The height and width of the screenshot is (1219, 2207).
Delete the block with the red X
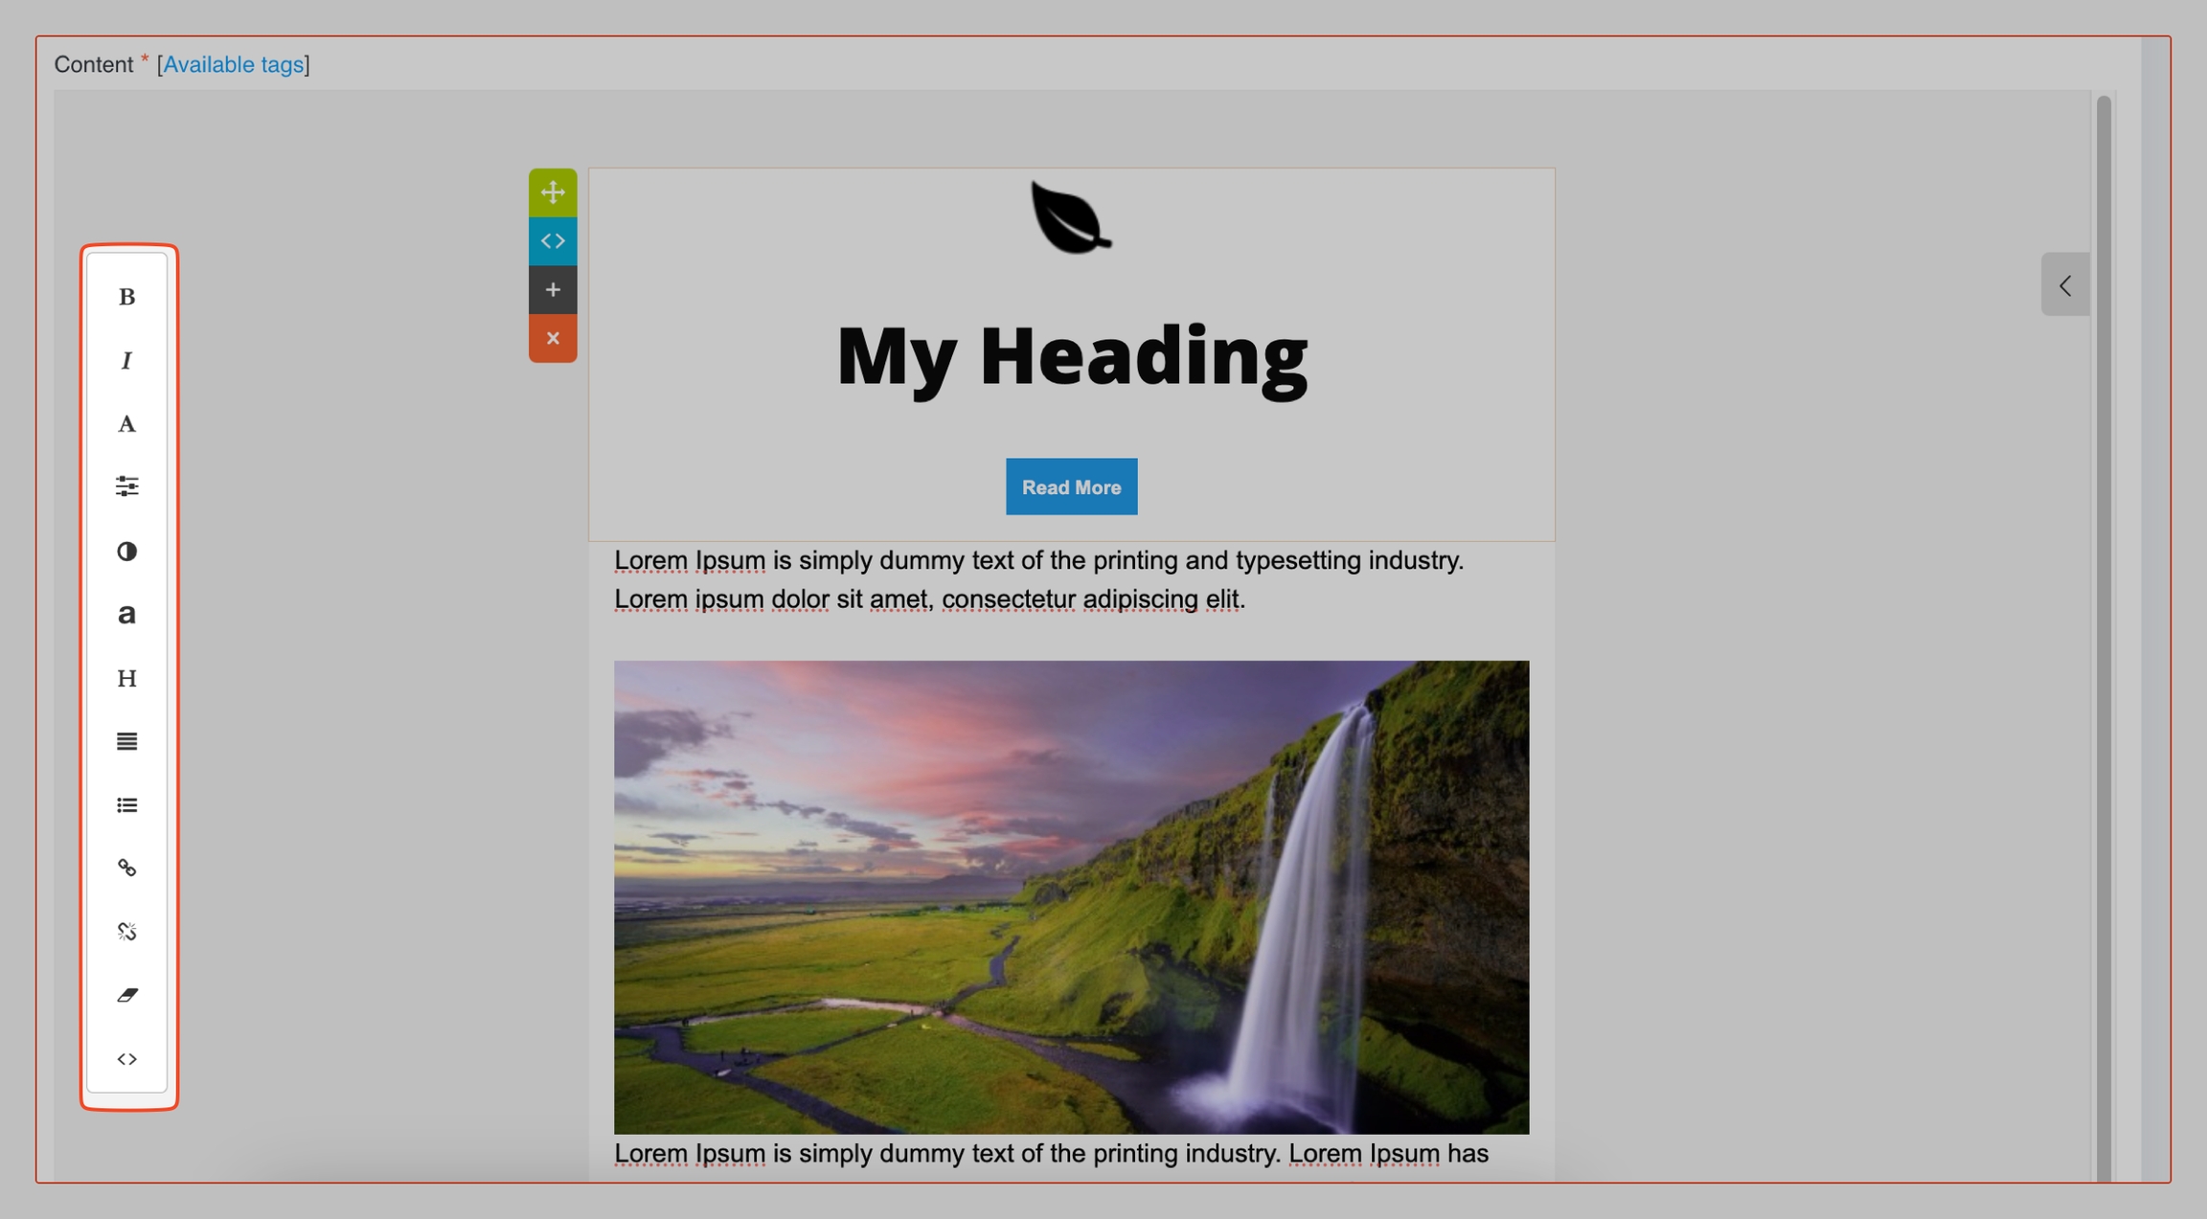pos(553,338)
